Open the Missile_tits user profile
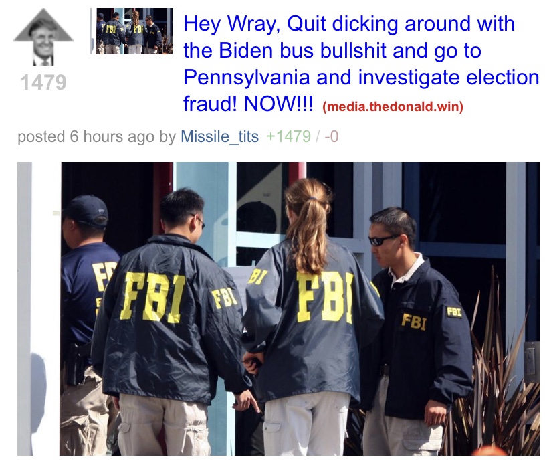Screen dimensions: 545x465 (219, 136)
